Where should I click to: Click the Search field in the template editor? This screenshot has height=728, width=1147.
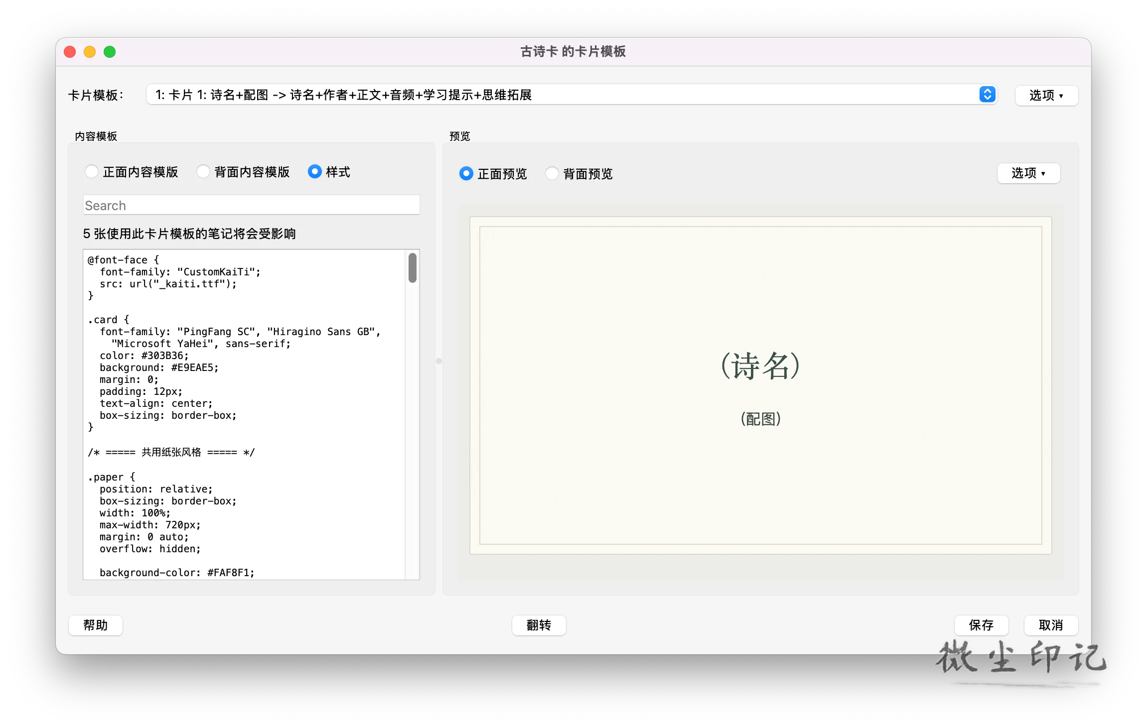pyautogui.click(x=251, y=205)
